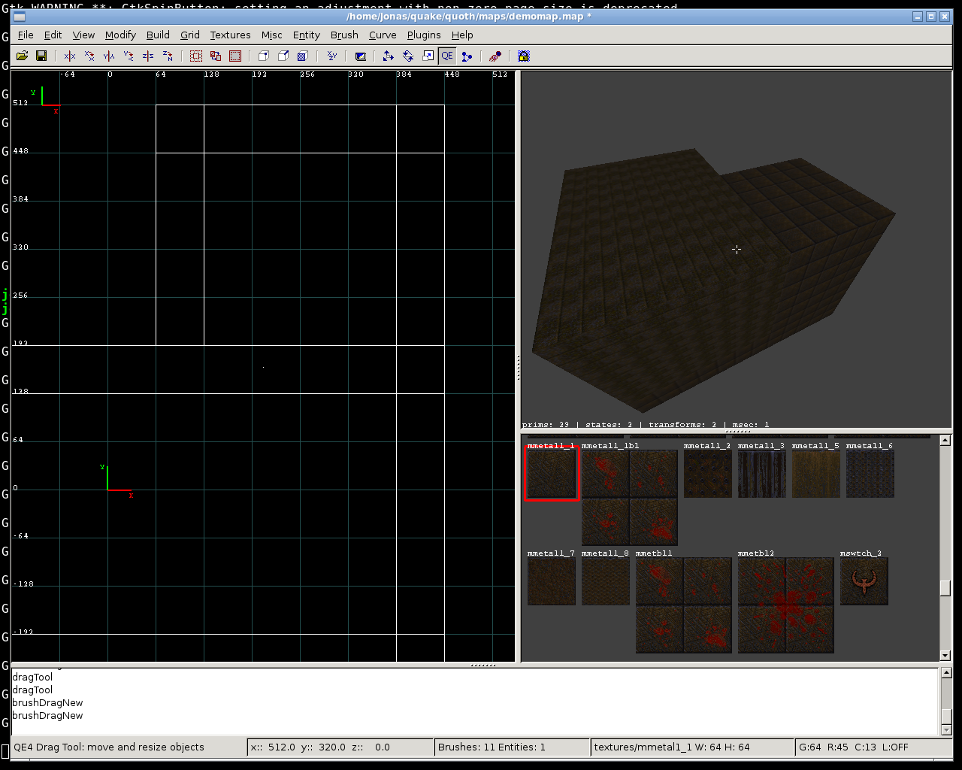Click the Save floppy disk icon
Viewport: 962px width, 770px height.
tap(41, 56)
